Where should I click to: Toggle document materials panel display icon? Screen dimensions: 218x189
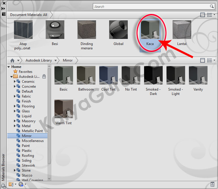(x=203, y=15)
